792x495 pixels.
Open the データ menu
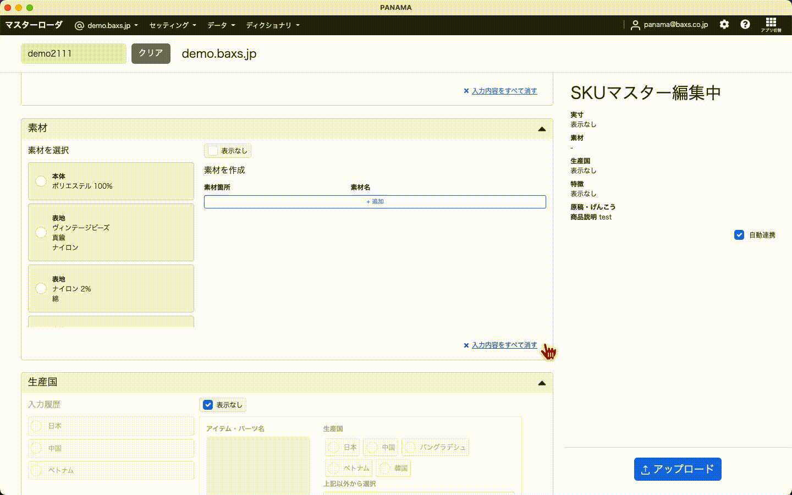[221, 25]
